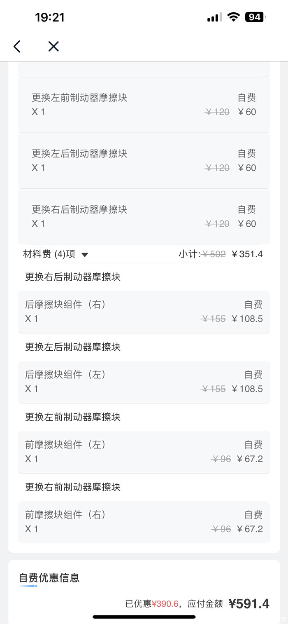Tap the red 已优惠 ¥390.6 amount
288x624 pixels.
pyautogui.click(x=165, y=604)
